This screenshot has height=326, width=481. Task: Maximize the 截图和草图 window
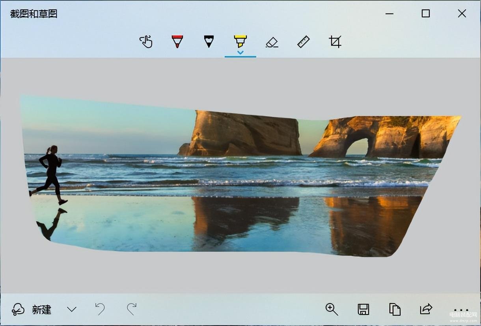pyautogui.click(x=426, y=14)
